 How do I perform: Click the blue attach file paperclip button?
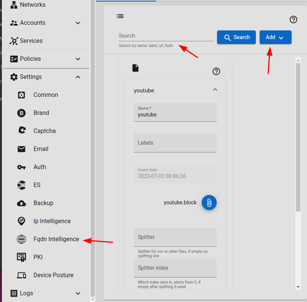click(x=209, y=202)
